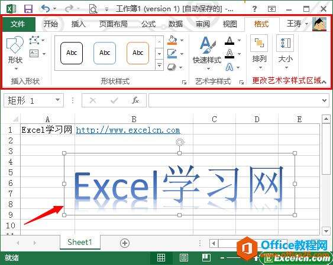The height and width of the screenshot is (265, 333).
Task: Expand the Shape Fill dropdown arrow
Action: pyautogui.click(x=182, y=40)
